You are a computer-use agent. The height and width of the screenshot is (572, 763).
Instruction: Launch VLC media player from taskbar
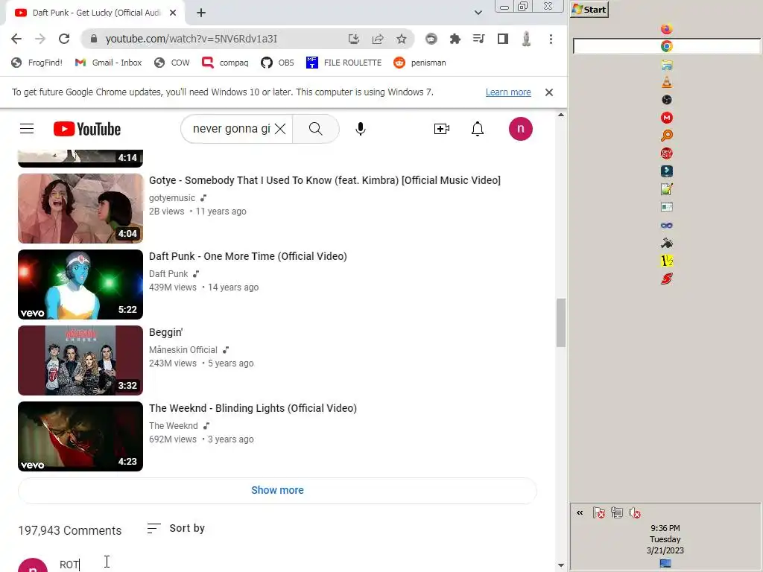click(x=667, y=82)
